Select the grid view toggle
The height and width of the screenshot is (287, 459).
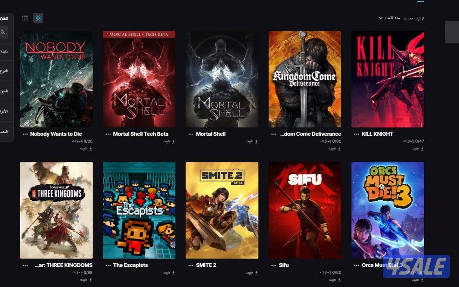[38, 18]
